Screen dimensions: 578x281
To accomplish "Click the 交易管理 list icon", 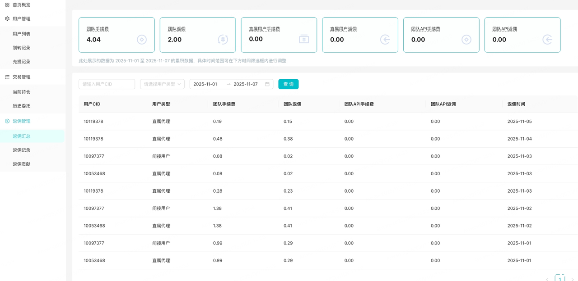I will (7, 77).
